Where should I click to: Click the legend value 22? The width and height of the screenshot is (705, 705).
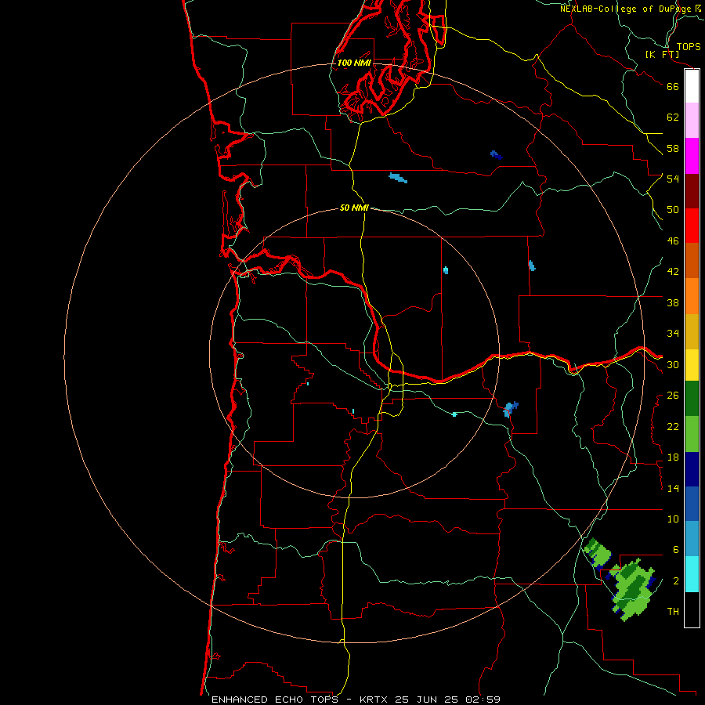(673, 426)
